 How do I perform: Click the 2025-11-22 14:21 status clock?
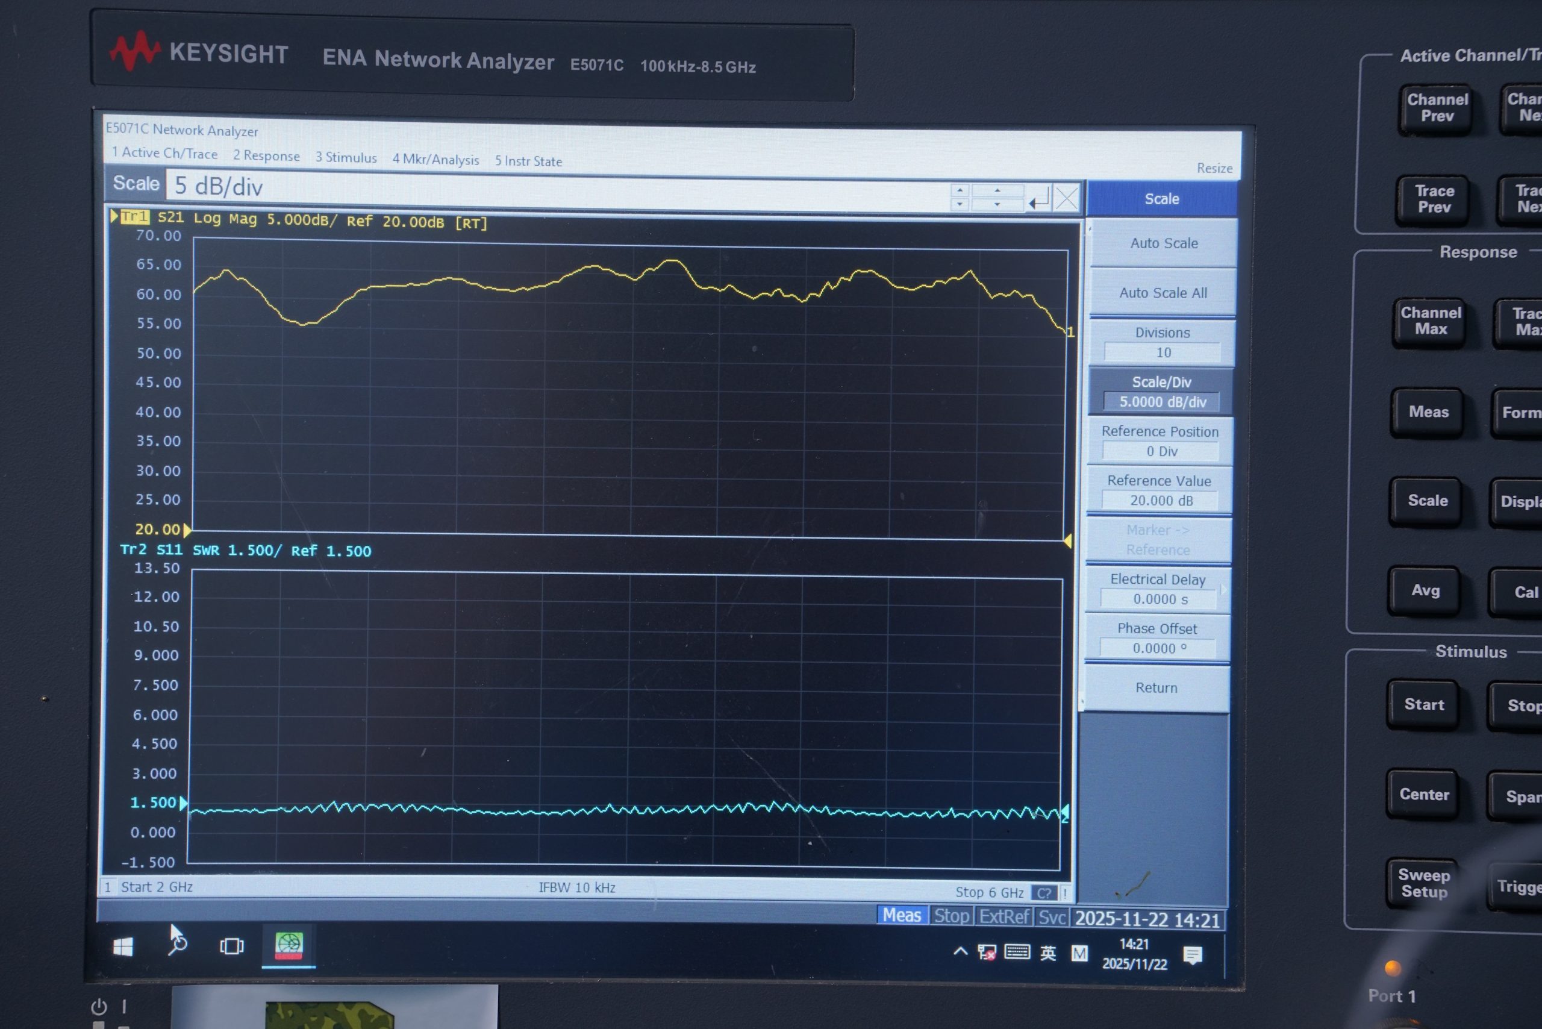click(1147, 919)
